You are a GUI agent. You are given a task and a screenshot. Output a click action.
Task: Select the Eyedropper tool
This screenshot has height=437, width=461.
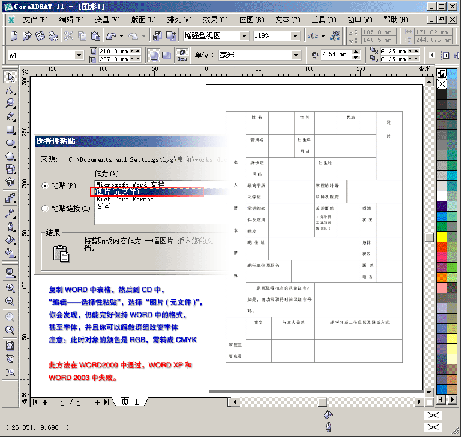10,213
